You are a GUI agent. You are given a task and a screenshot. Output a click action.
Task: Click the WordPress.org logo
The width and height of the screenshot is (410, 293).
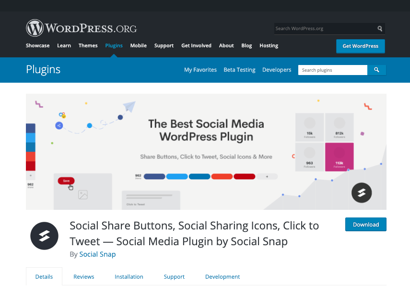click(82, 28)
